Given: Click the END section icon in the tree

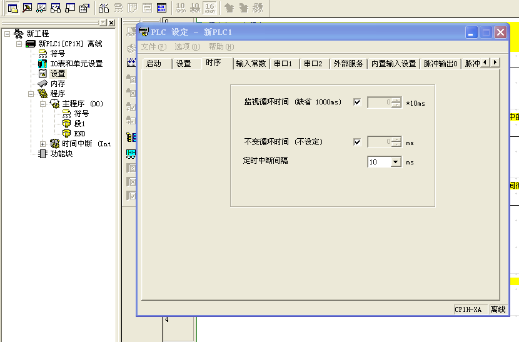Looking at the screenshot, I should [66, 134].
